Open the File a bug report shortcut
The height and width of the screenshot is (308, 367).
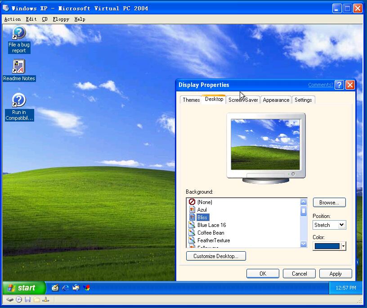tap(19, 40)
